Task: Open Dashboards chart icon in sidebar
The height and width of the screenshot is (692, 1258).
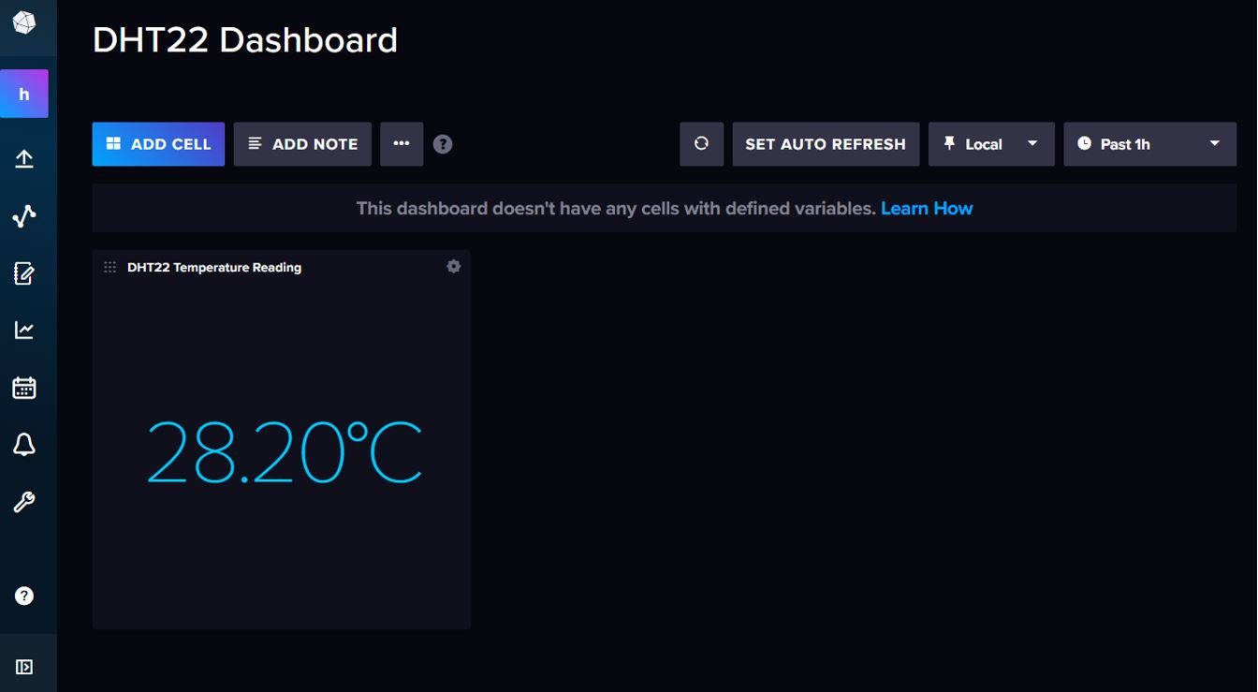Action: [24, 330]
